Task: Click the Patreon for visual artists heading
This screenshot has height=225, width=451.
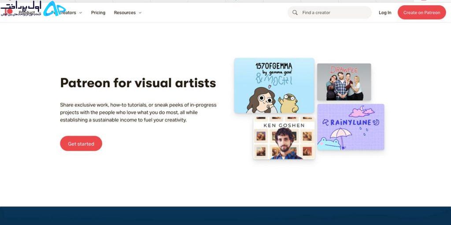Action: 138,83
